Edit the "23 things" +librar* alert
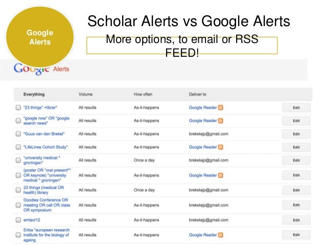The height and width of the screenshot is (245, 326). point(296,107)
